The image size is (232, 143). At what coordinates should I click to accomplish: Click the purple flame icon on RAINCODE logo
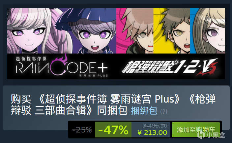(x=59, y=64)
